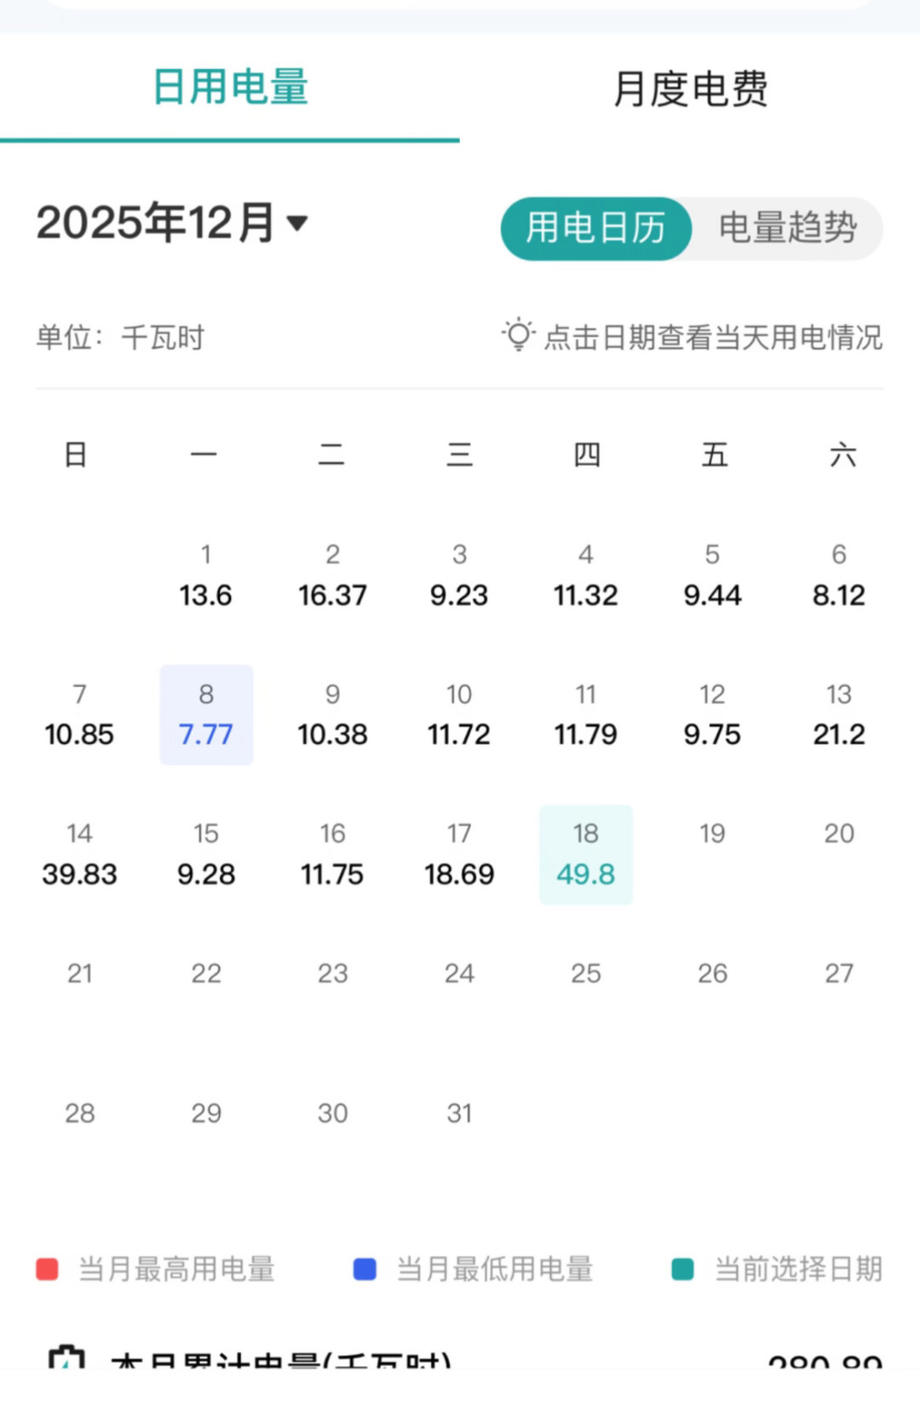Tap calendar date 25
920x1415 pixels.
click(586, 973)
